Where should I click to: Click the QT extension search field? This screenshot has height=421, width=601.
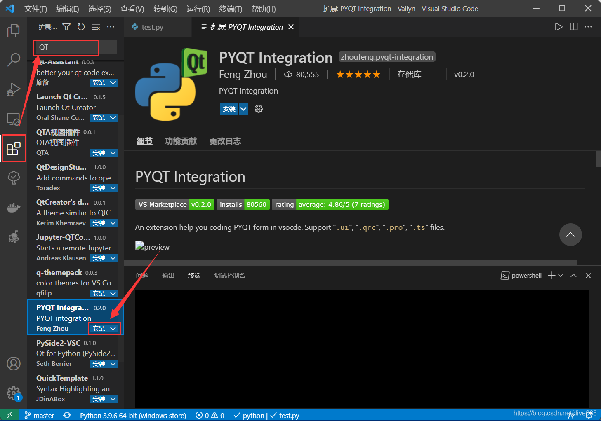[x=66, y=47]
